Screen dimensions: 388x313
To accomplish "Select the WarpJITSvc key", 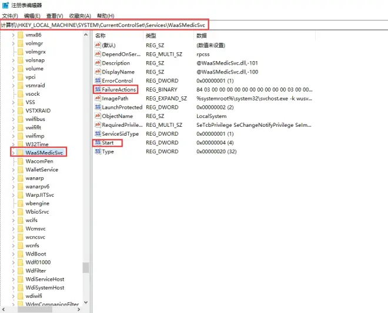I will (x=39, y=195).
